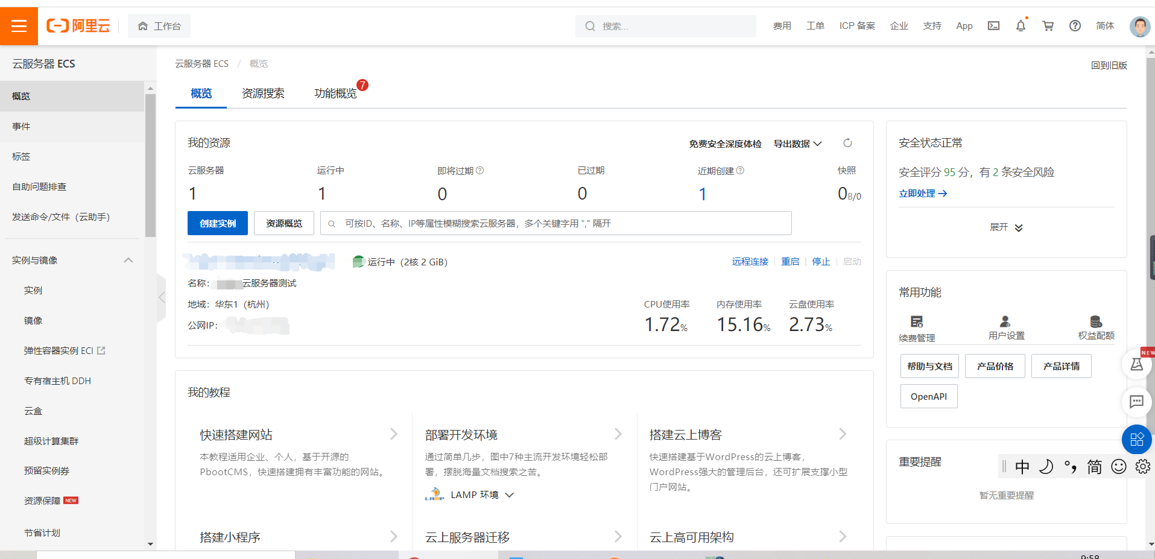Screen dimensions: 1155x559
Task: Click the sidebar scrollbar down arrow
Action: point(150,544)
